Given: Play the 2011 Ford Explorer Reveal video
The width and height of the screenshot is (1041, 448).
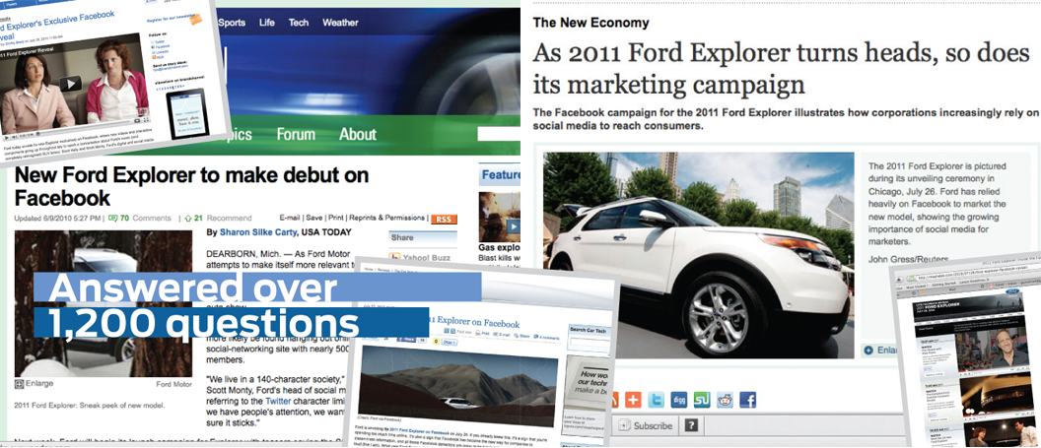Looking at the screenshot, I should 70,84.
